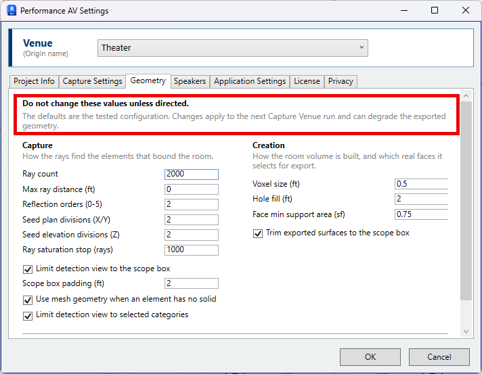This screenshot has width=482, height=374.
Task: Click the 'Venue' heading label
Action: [37, 43]
